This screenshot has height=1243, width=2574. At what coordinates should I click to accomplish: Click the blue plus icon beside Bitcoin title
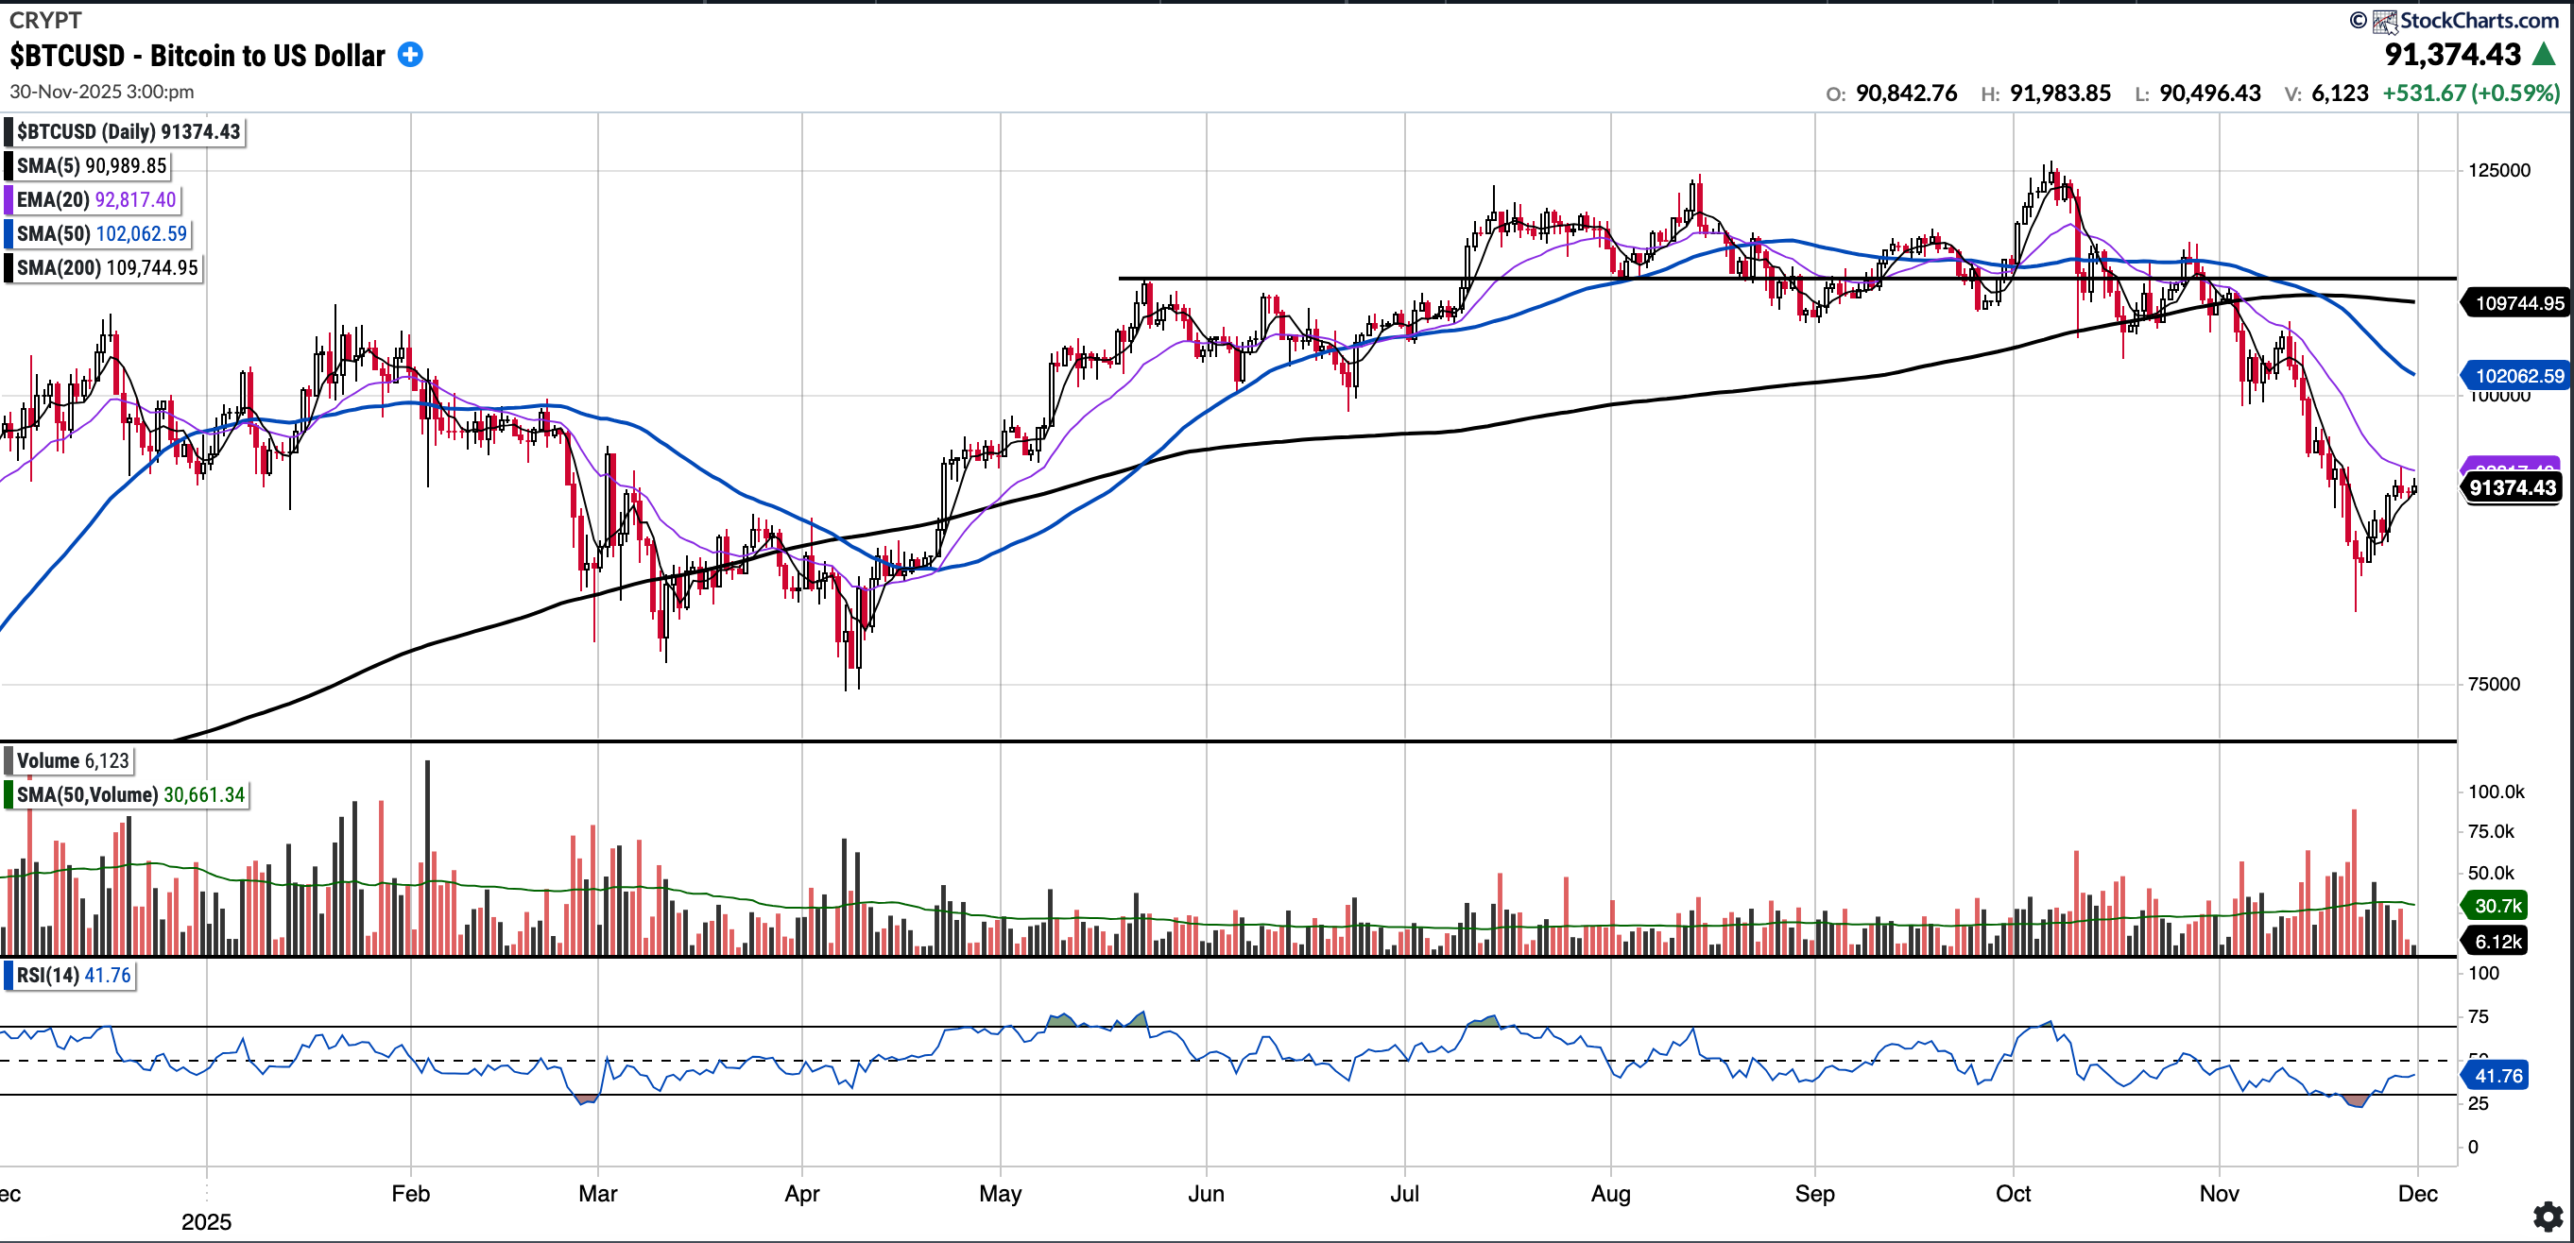pyautogui.click(x=410, y=55)
